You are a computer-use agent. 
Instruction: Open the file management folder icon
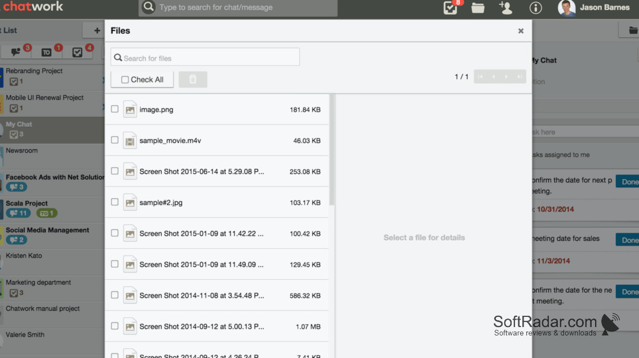478,8
